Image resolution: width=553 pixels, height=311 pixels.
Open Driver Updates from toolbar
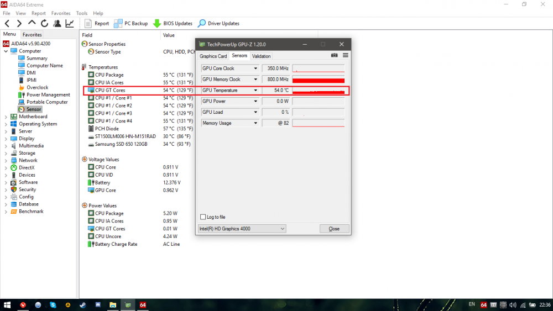(218, 24)
